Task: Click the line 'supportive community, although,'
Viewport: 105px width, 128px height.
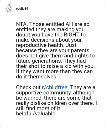Action: 56,93
